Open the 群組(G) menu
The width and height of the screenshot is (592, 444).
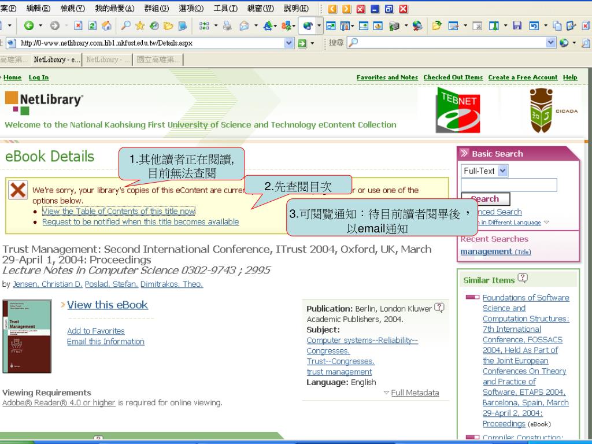click(x=156, y=8)
